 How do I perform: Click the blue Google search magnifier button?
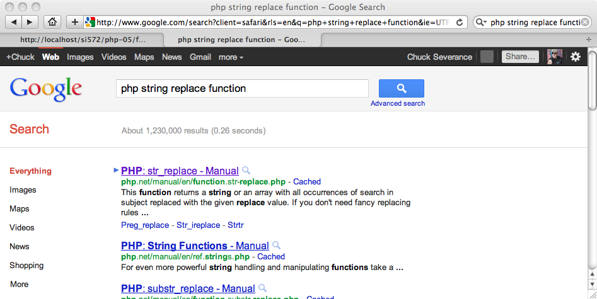[402, 88]
